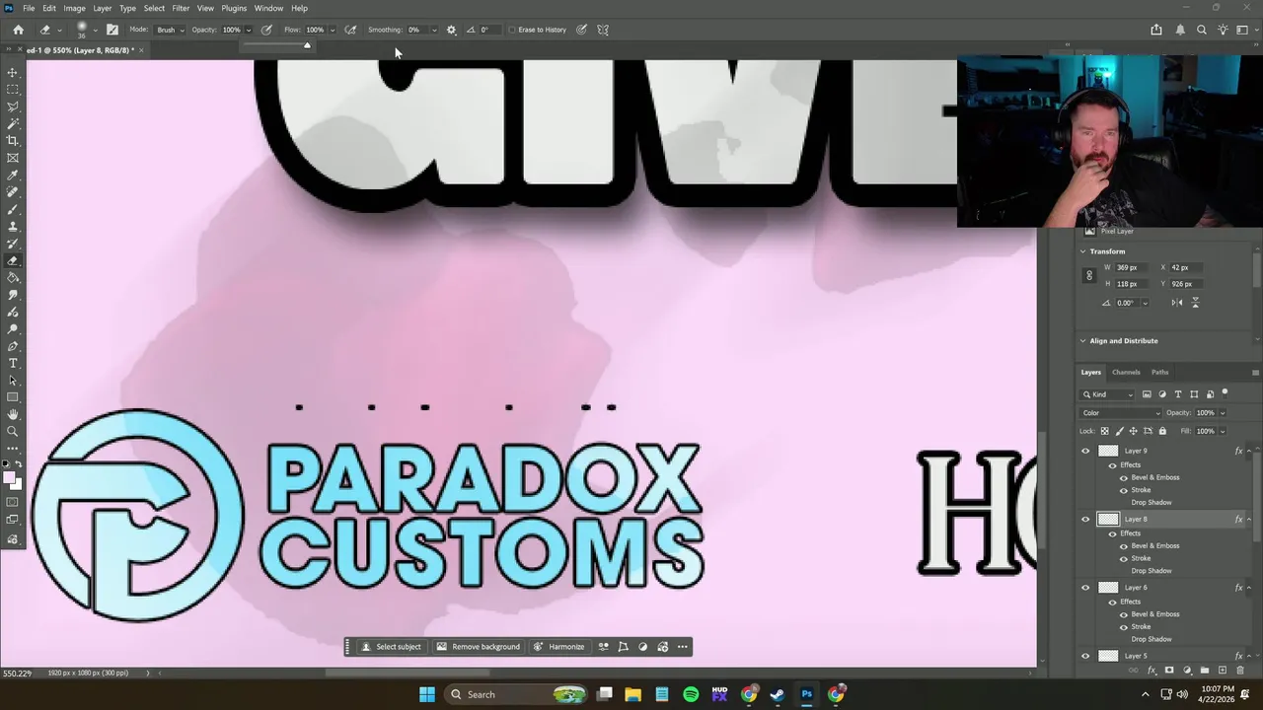The height and width of the screenshot is (710, 1263).
Task: Open the layer Fill dropdown arrow
Action: coord(1223,431)
